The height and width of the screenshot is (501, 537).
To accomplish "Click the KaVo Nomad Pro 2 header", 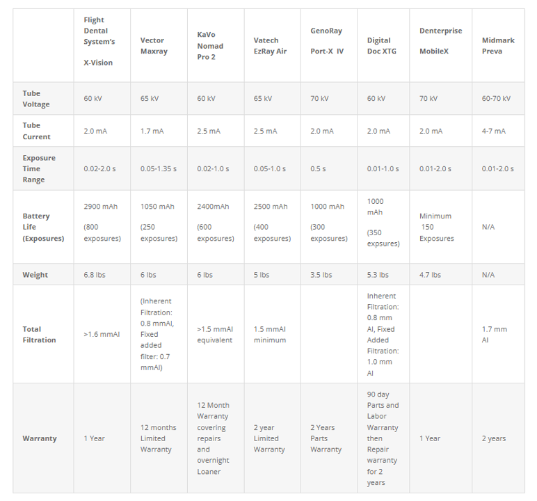I will pyautogui.click(x=216, y=45).
